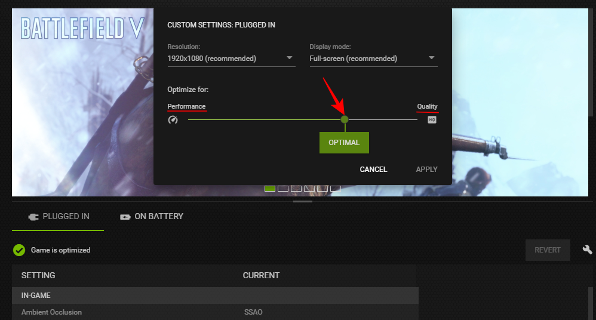The width and height of the screenshot is (596, 320).
Task: Click CANCEL in the custom settings dialog
Action: [x=373, y=170]
